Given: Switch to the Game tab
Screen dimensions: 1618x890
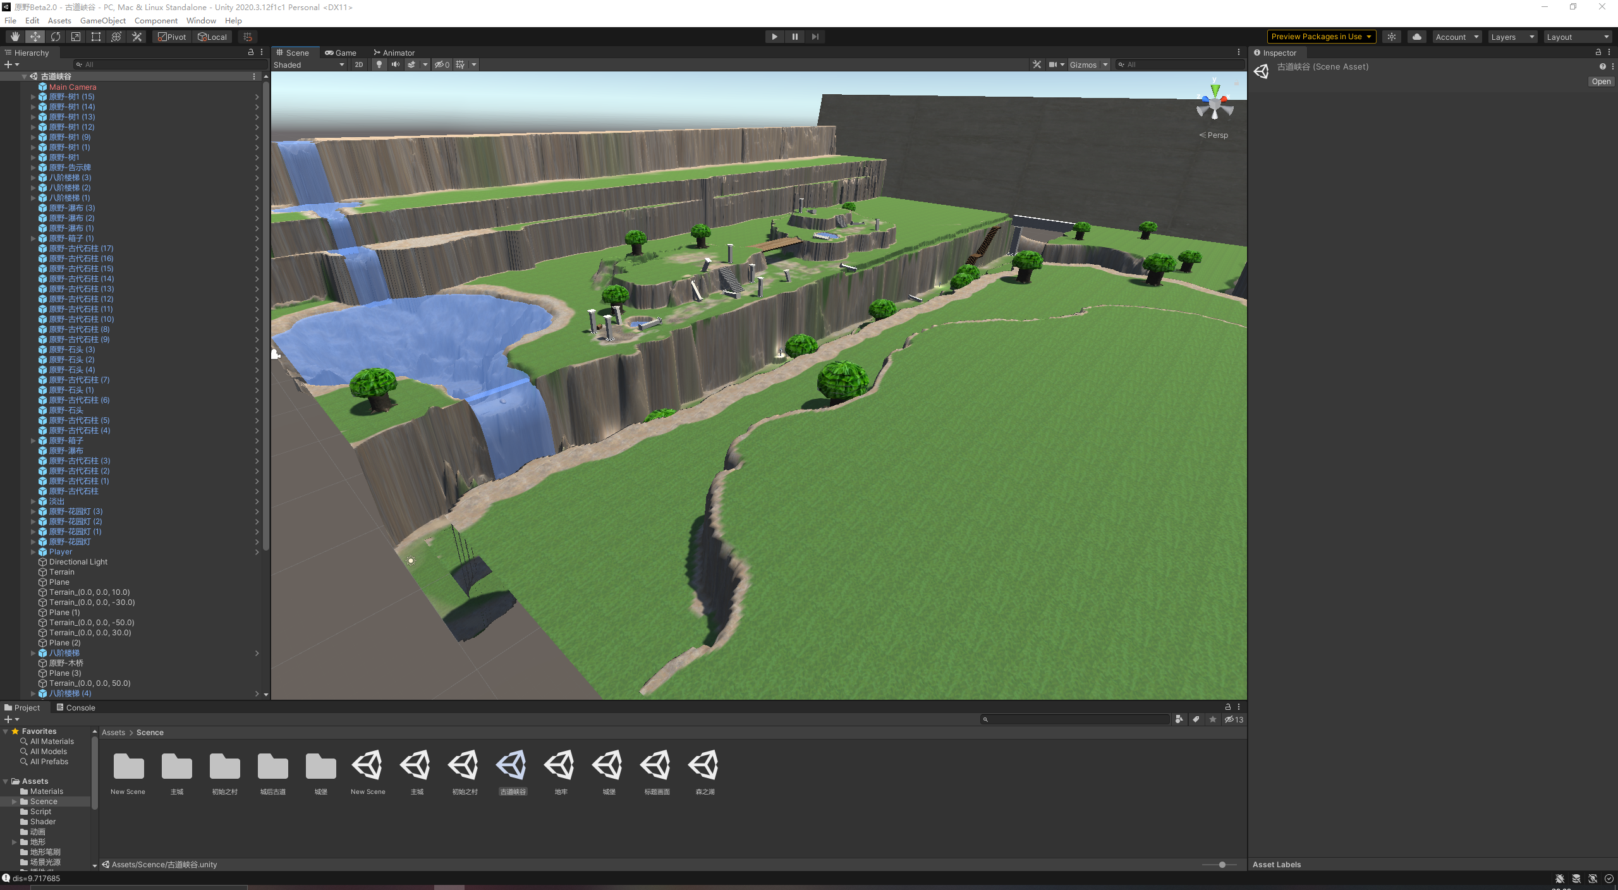Looking at the screenshot, I should tap(341, 52).
